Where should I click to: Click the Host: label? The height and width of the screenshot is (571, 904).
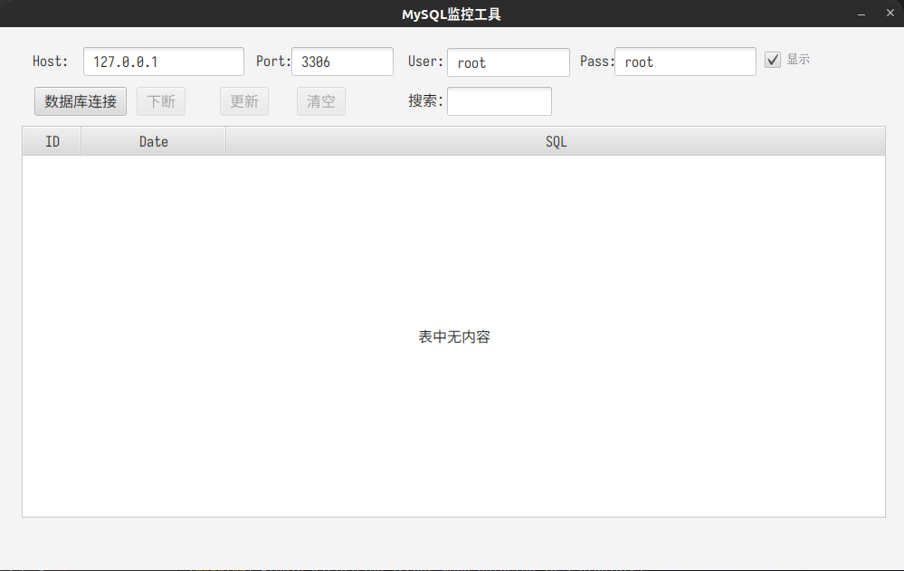50,62
